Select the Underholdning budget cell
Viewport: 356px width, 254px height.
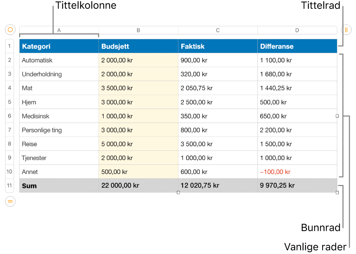point(139,74)
